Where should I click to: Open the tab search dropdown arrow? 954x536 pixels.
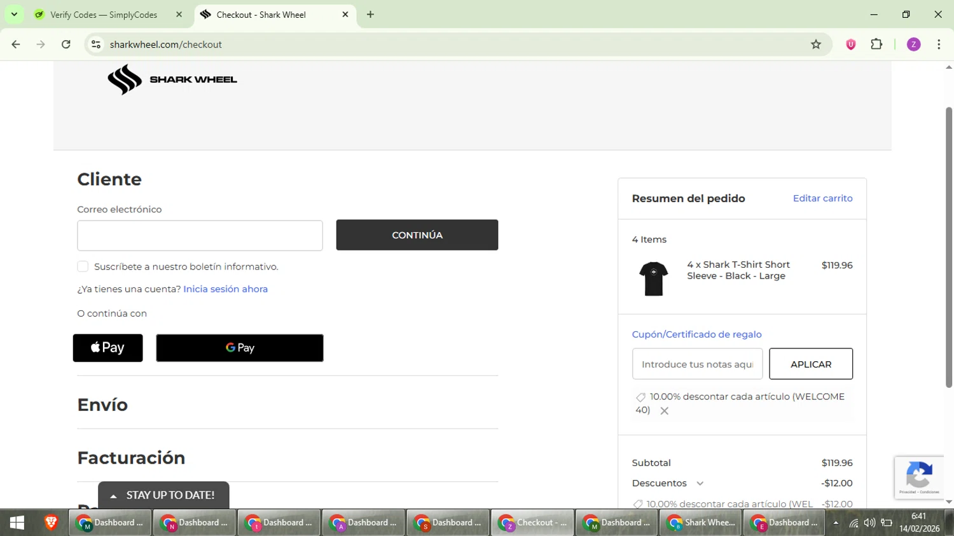14,15
